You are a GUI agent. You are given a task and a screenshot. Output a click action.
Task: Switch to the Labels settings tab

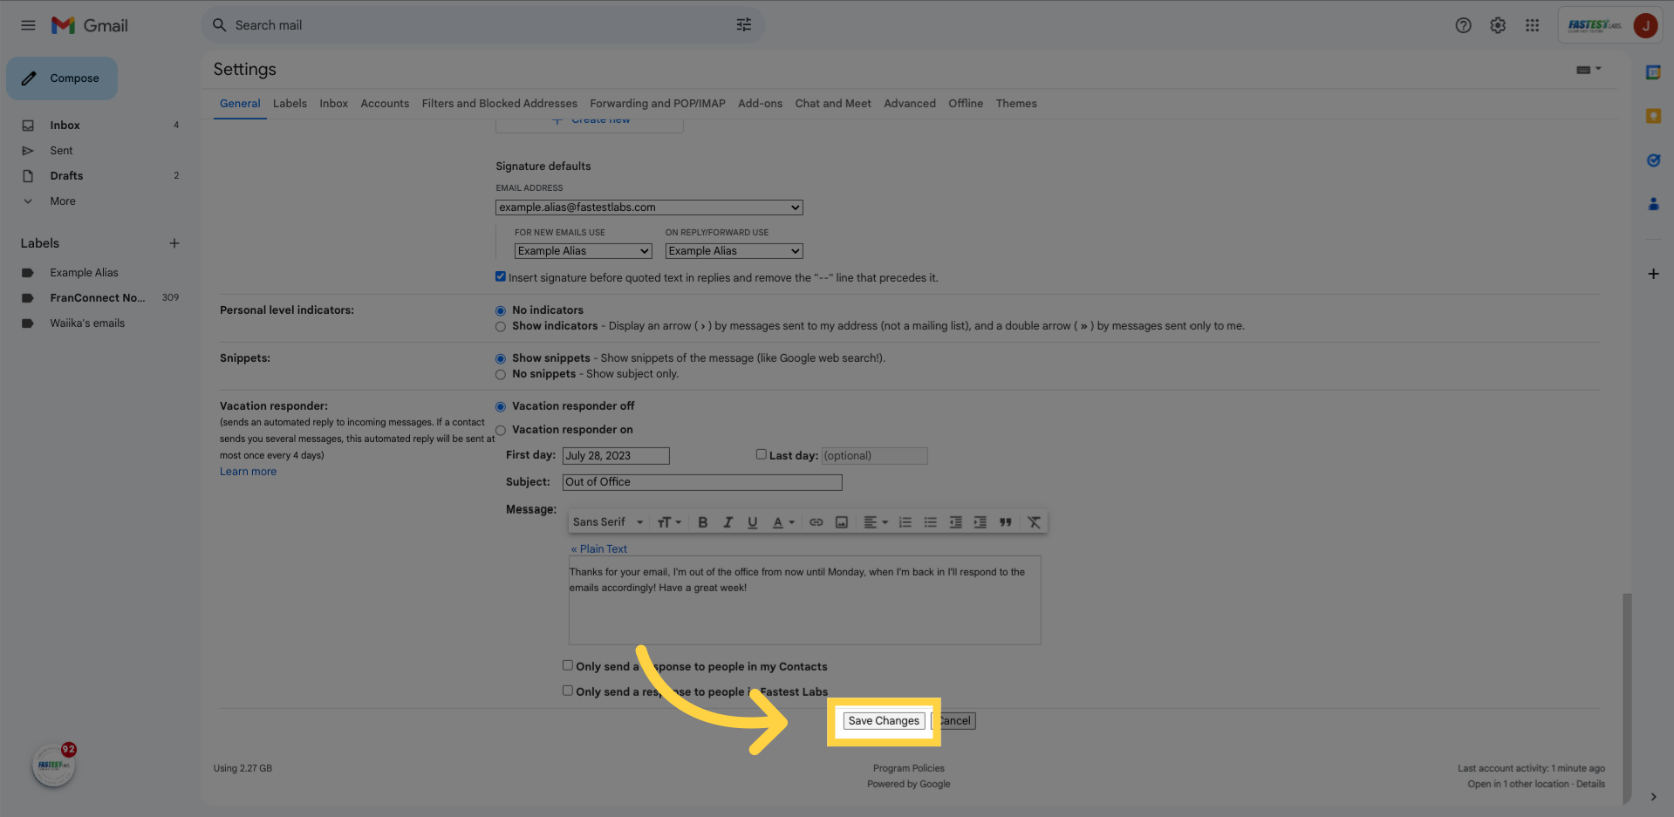[x=290, y=104]
